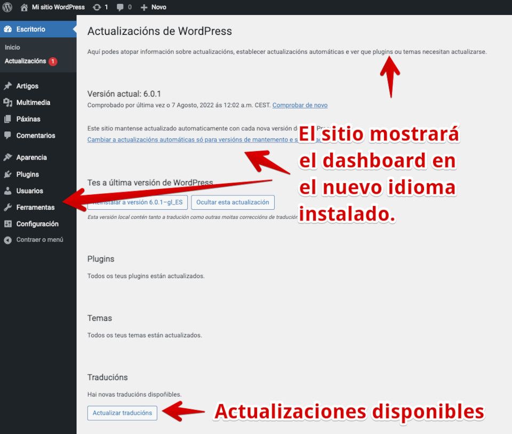512x434 pixels.
Task: Click the Traducións section heading
Action: 107,377
